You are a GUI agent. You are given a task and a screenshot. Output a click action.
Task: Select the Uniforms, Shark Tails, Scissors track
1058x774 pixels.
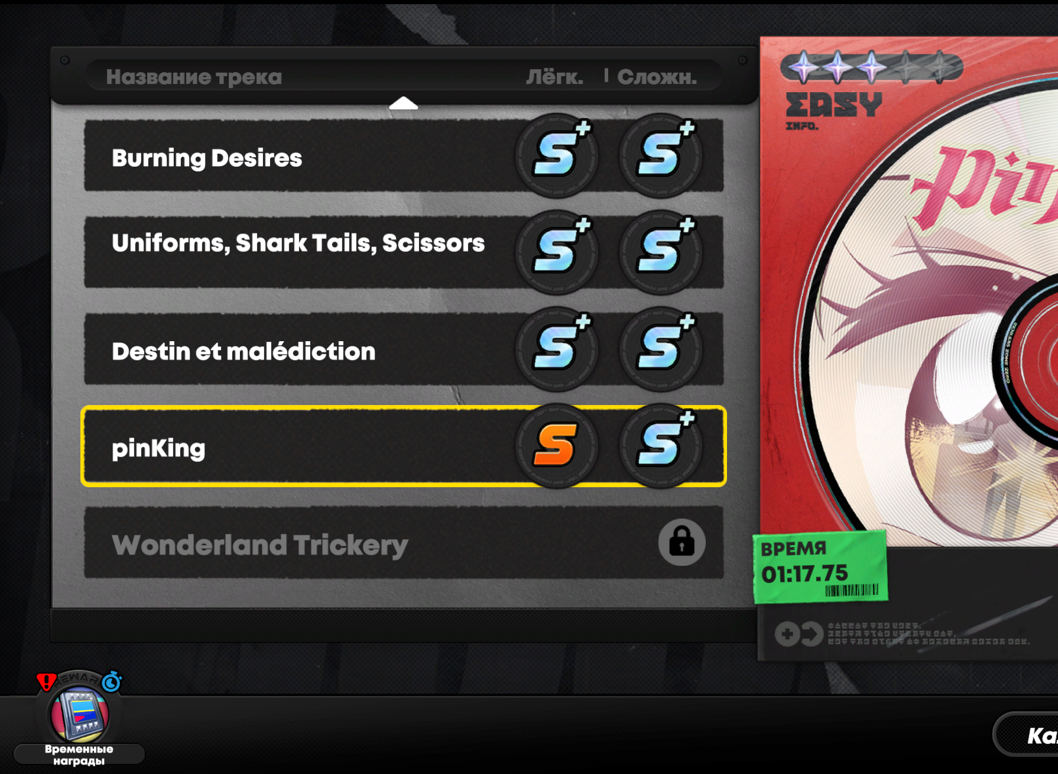(404, 252)
